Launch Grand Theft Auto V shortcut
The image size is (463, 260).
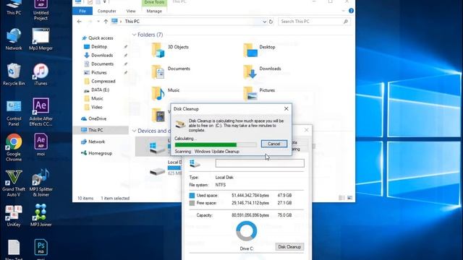point(14,183)
